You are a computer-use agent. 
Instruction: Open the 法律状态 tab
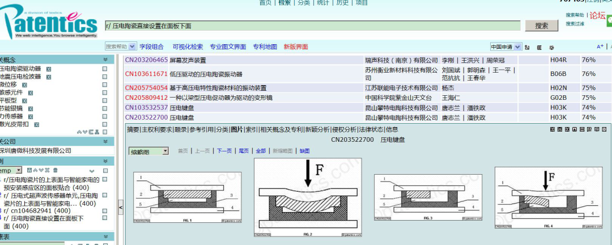(371, 129)
